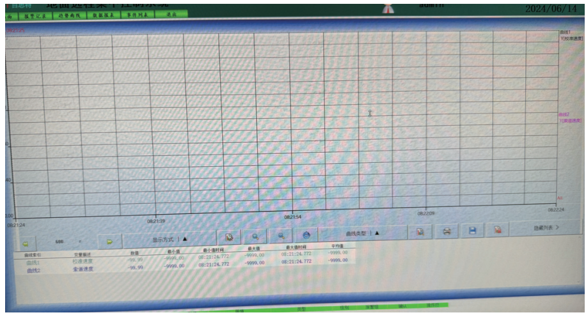Click the 08:21:54 time axis label
Screen dimensions: 586x315
pyautogui.click(x=292, y=217)
